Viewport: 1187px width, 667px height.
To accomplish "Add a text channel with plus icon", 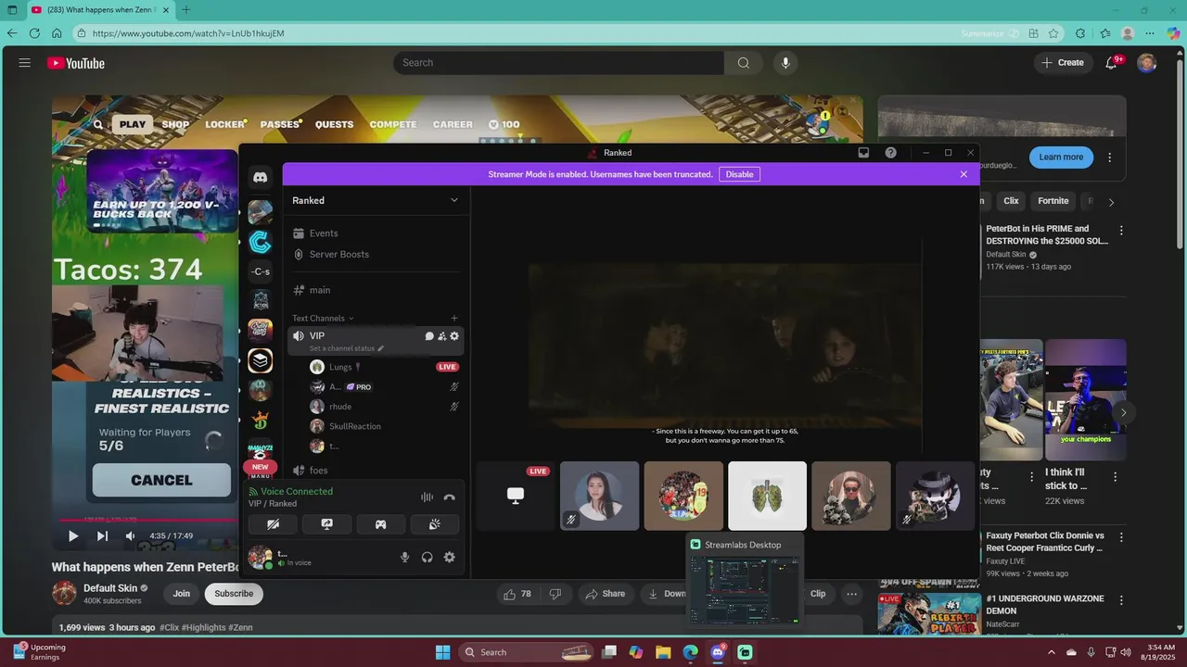I will click(453, 318).
